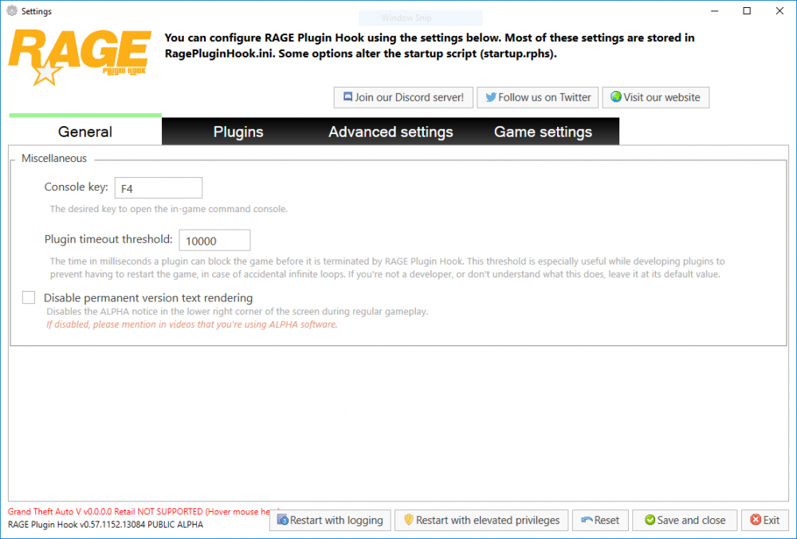Viewport: 797px width, 539px height.
Task: Click the shield icon for elevated privileges
Action: pyautogui.click(x=409, y=519)
